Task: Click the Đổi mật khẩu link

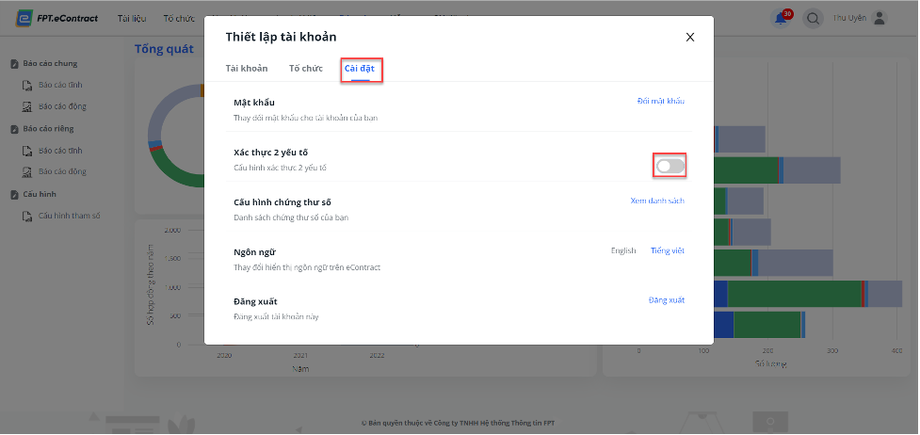Action: click(661, 101)
